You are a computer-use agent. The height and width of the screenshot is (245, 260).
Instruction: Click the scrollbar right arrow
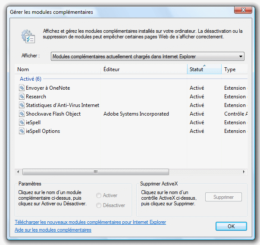click(x=244, y=172)
